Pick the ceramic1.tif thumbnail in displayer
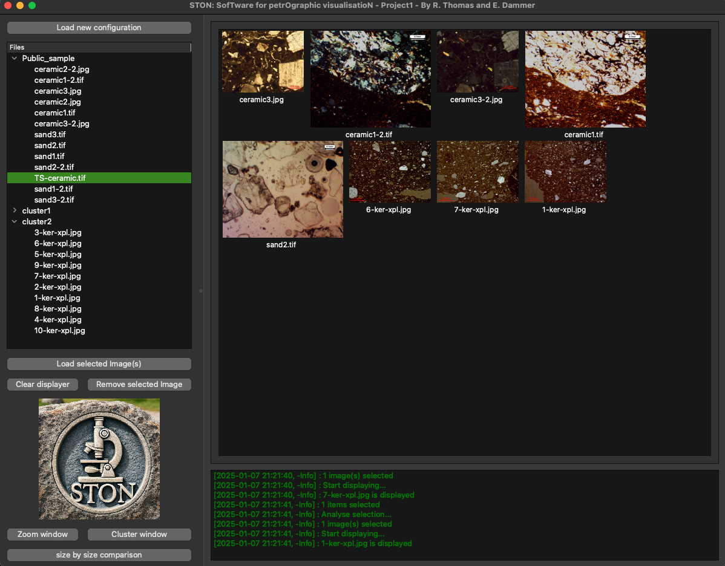 (585, 79)
